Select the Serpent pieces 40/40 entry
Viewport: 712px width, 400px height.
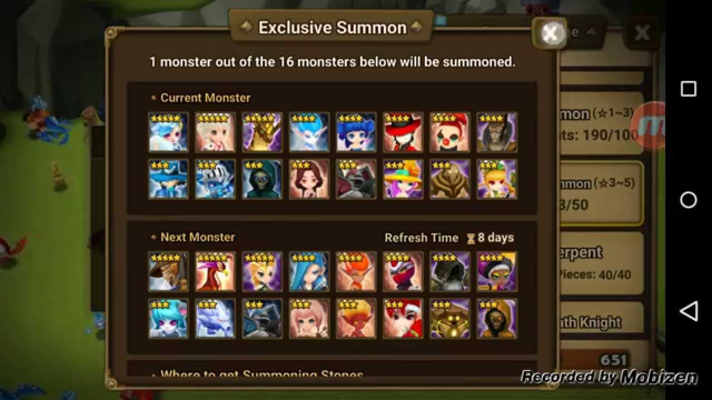pyautogui.click(x=601, y=263)
